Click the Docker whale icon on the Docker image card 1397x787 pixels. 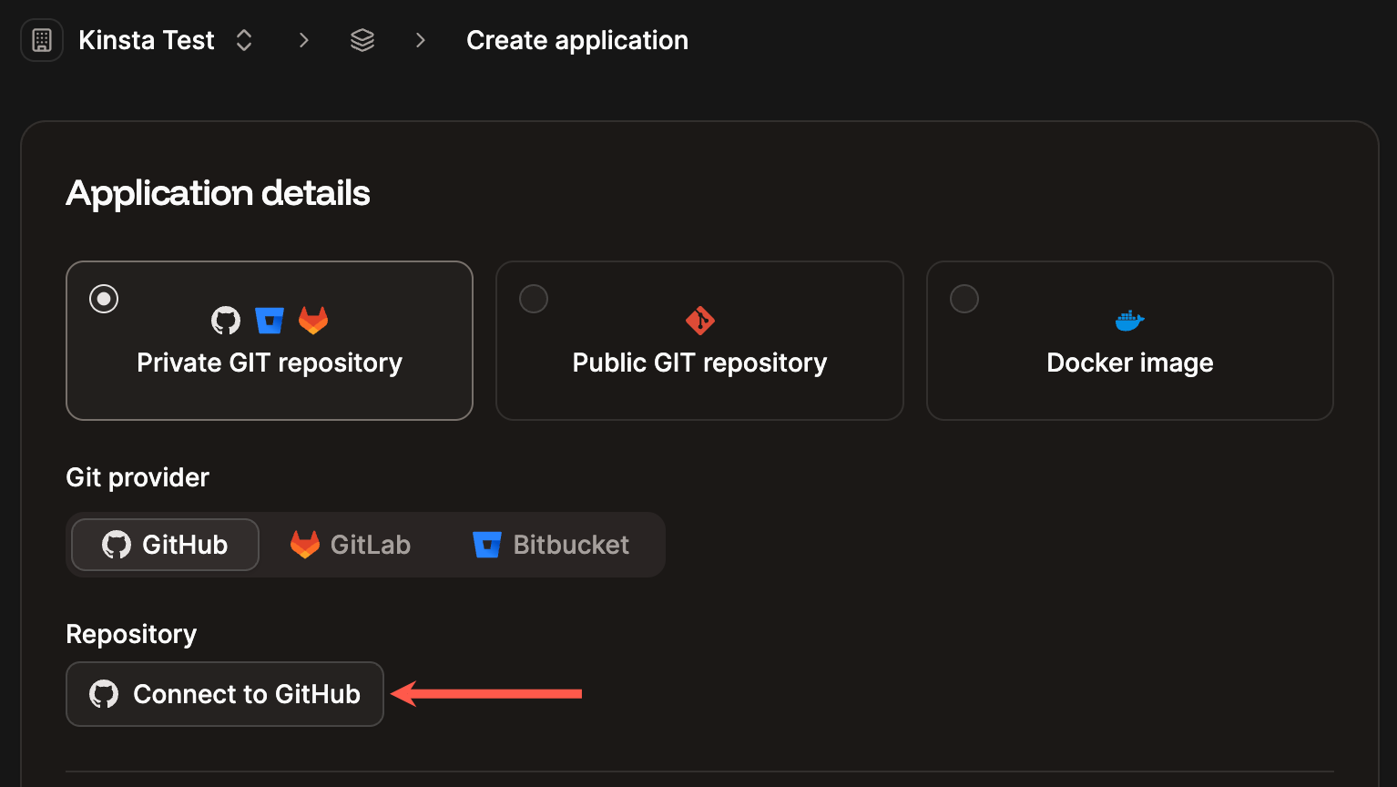pyautogui.click(x=1129, y=320)
